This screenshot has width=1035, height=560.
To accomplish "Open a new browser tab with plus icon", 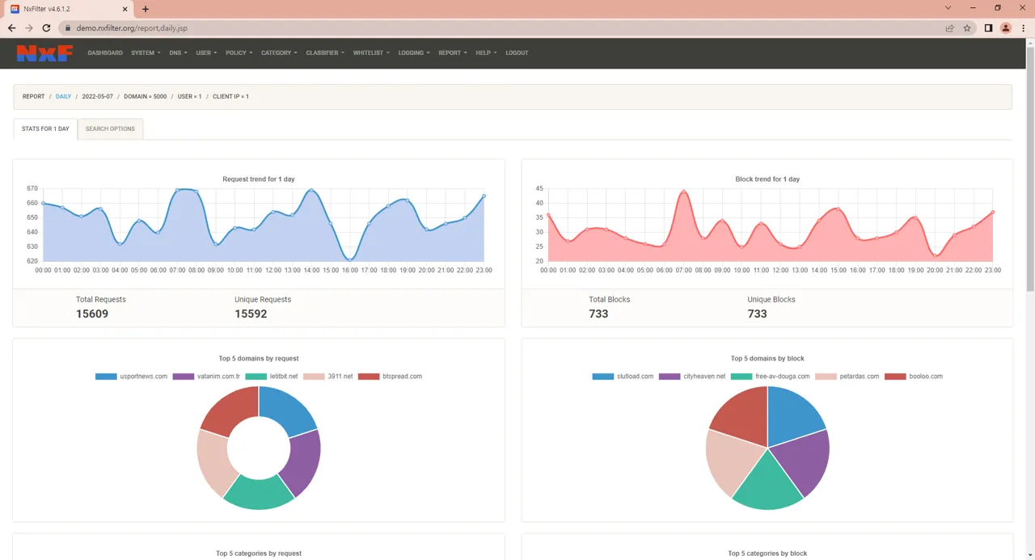I will pos(146,9).
